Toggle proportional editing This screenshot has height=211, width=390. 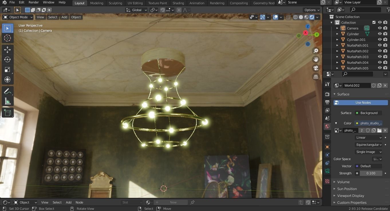[x=179, y=10]
